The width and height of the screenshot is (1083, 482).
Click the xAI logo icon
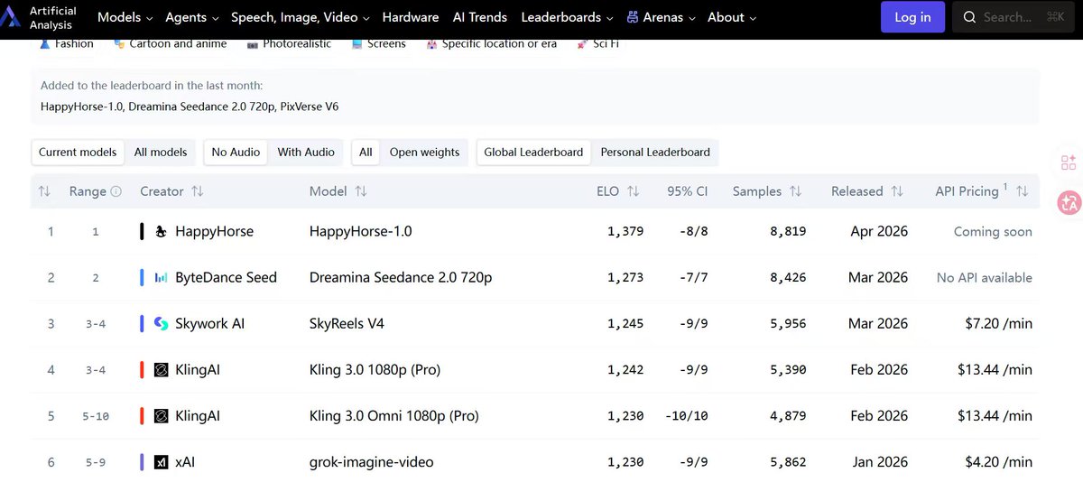pos(161,462)
